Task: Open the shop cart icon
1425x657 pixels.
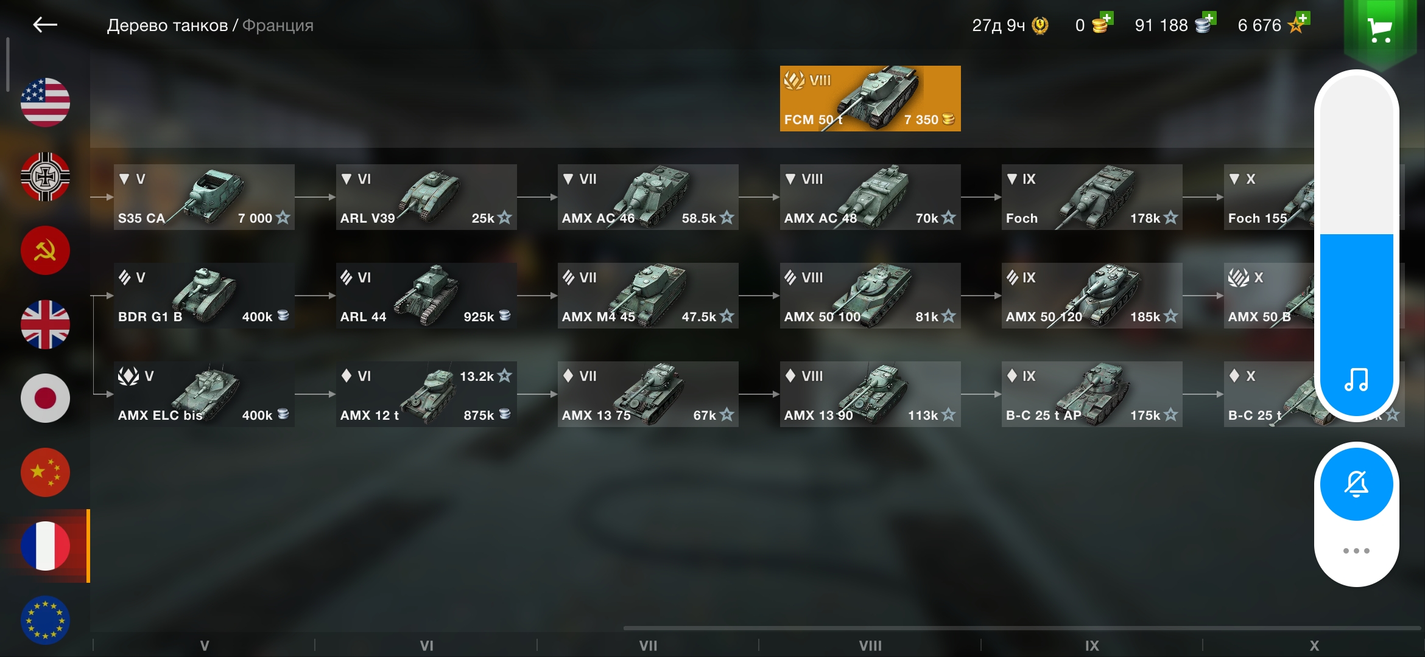Action: [x=1379, y=29]
